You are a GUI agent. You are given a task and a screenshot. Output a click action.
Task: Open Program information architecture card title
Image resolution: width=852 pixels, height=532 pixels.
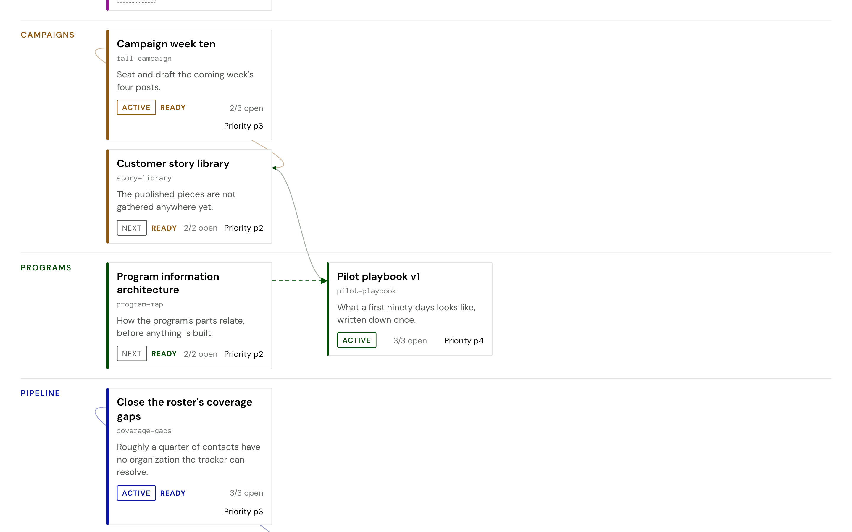point(168,283)
